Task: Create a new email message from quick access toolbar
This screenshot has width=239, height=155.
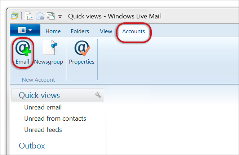Action: (x=29, y=16)
